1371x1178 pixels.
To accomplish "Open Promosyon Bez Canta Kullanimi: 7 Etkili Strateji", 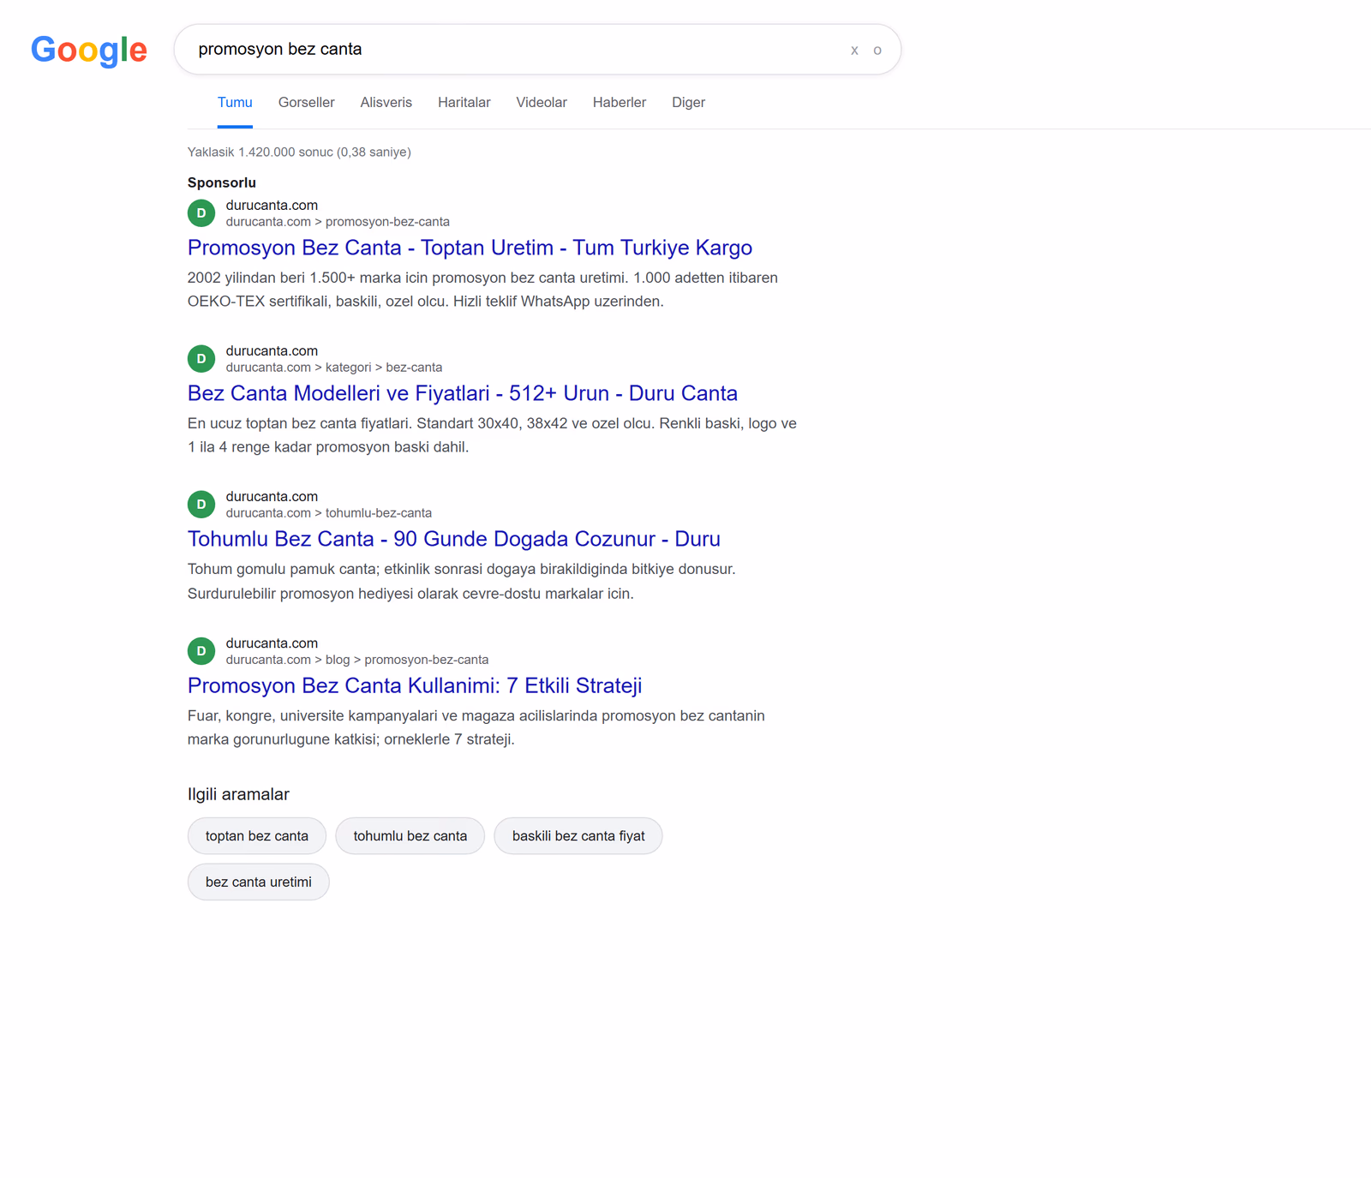I will tap(415, 685).
